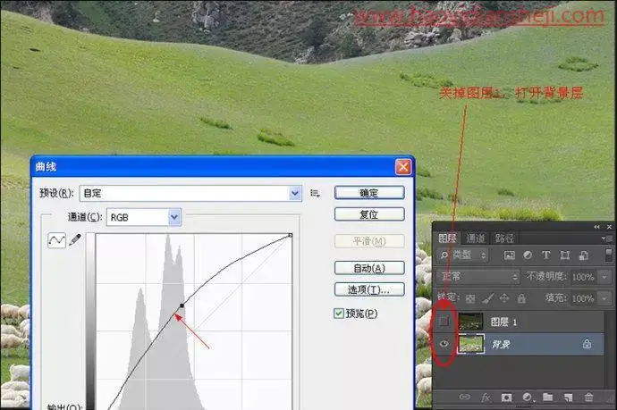Click the 平滑(M) smooth button
The width and height of the screenshot is (617, 410).
(x=369, y=241)
